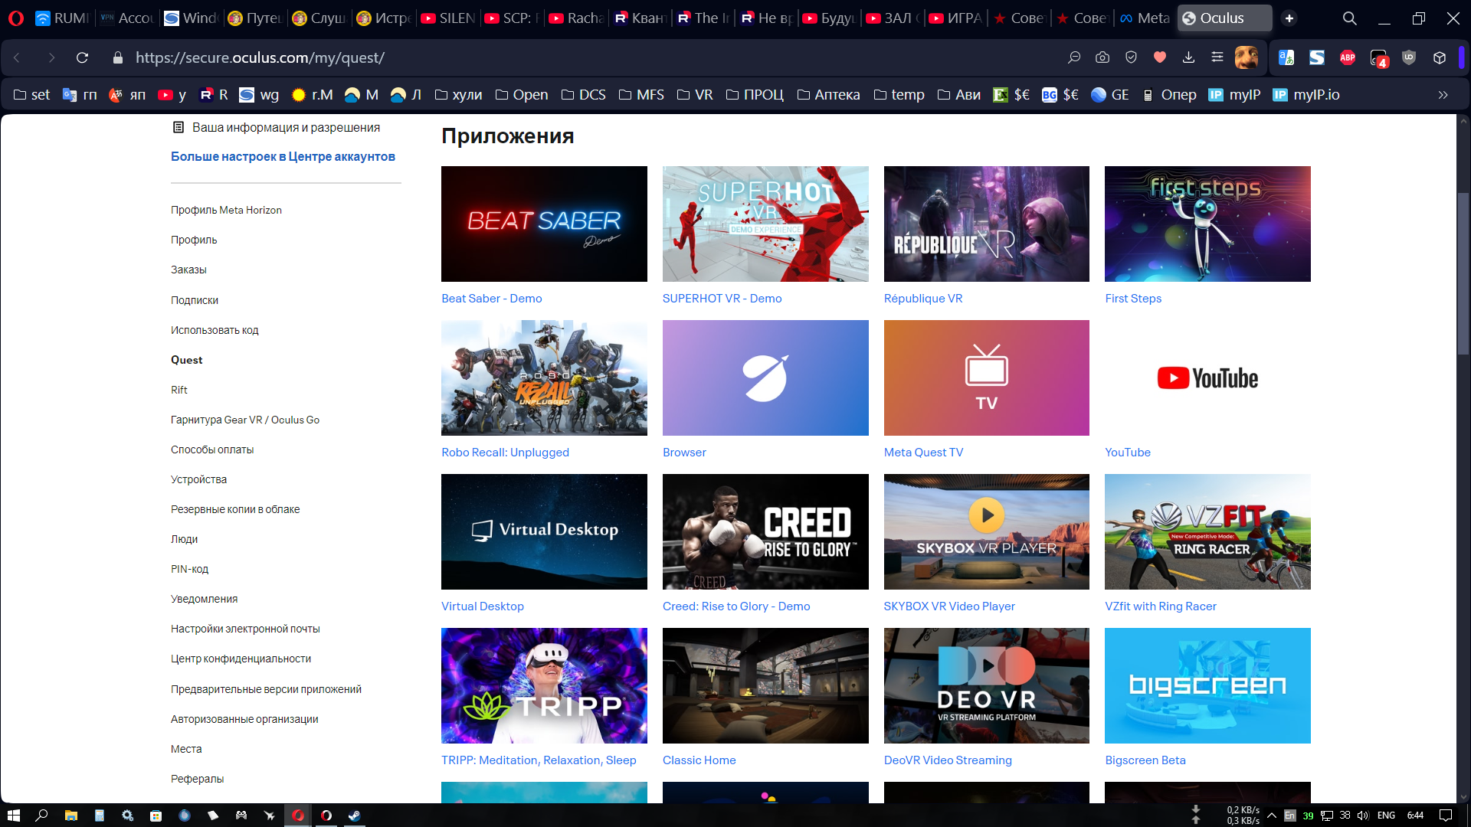Open the easy setup sliders icon

(x=1217, y=57)
